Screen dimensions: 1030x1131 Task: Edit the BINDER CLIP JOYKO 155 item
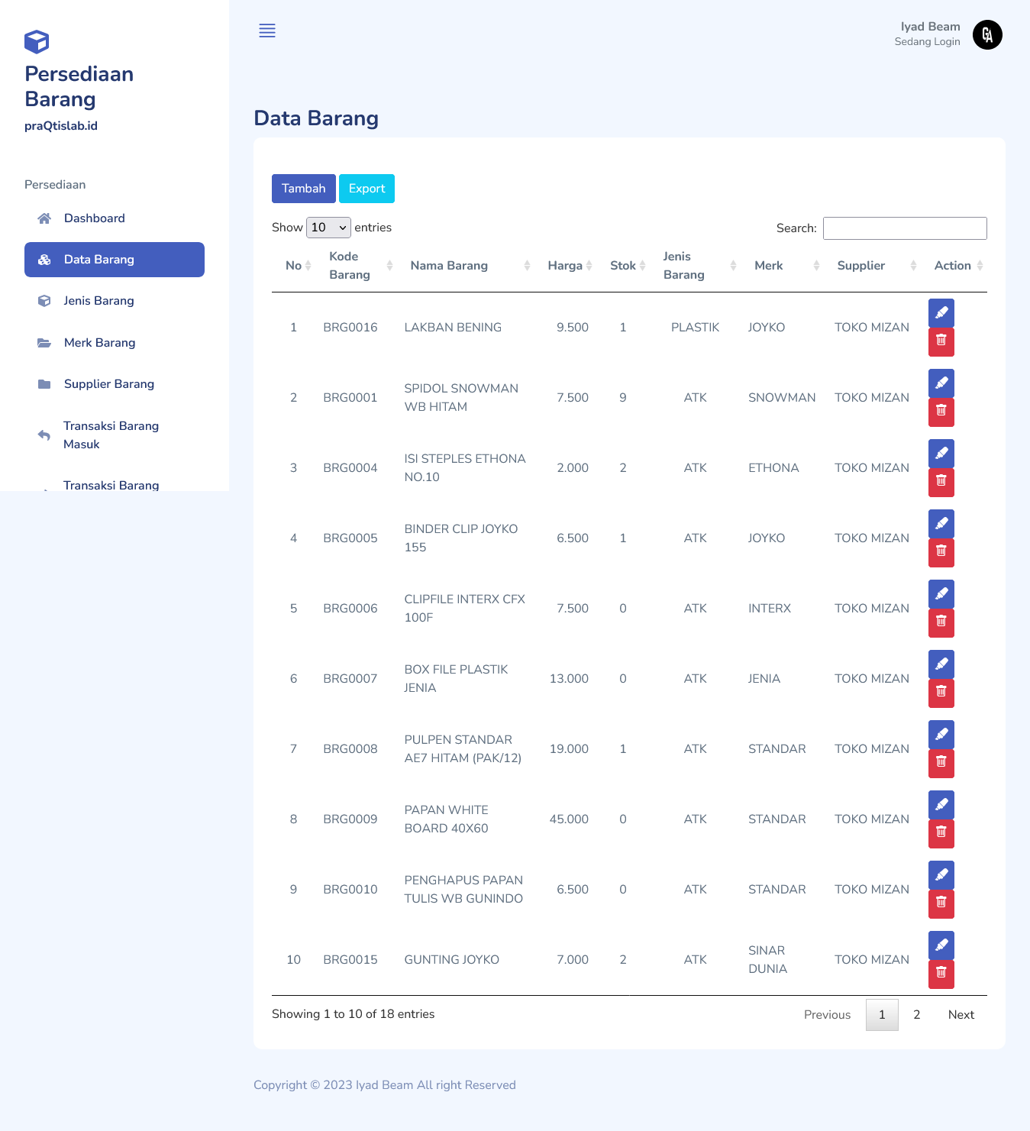pyautogui.click(x=941, y=523)
